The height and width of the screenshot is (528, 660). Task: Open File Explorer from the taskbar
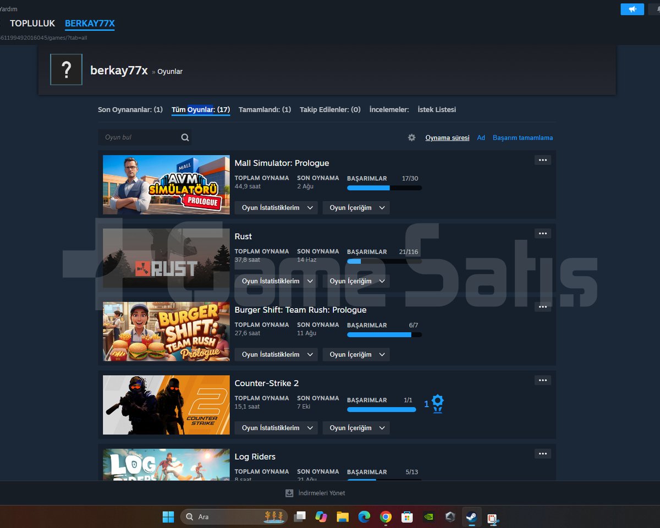pos(343,517)
